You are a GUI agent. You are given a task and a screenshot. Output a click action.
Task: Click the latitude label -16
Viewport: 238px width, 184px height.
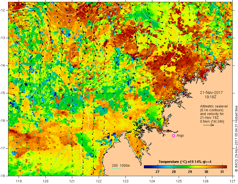tap(3, 121)
